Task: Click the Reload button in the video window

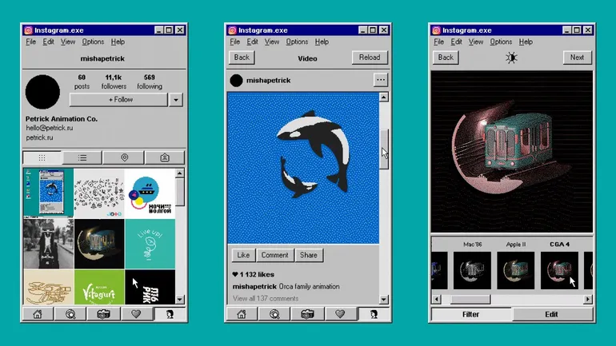Action: (370, 58)
